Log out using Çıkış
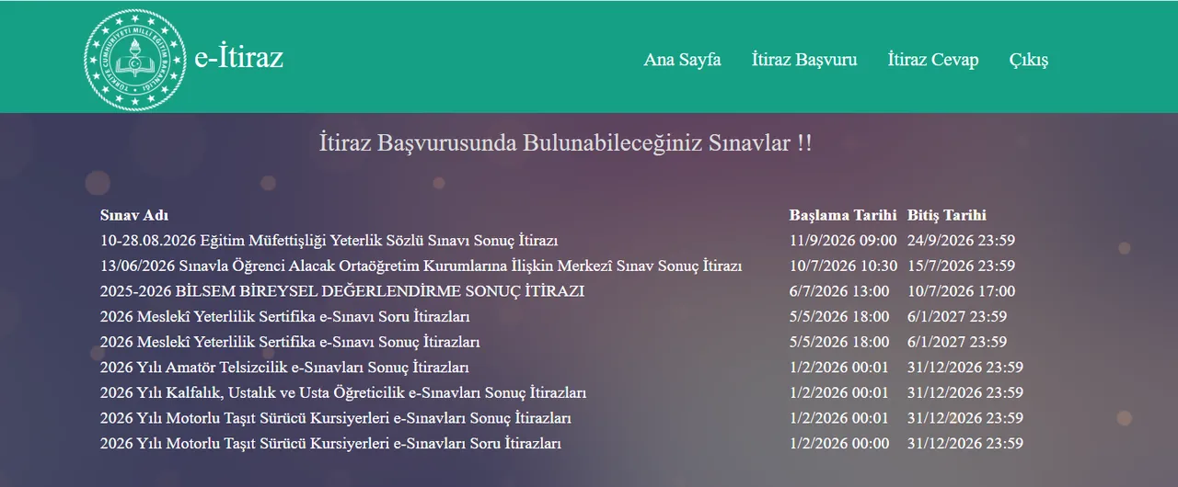The width and height of the screenshot is (1178, 487). [1029, 60]
